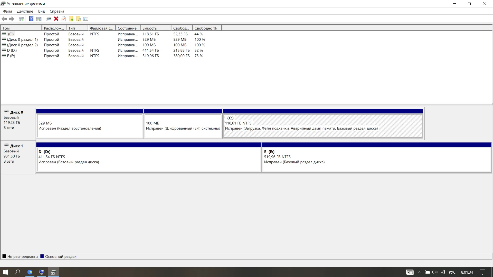493x277 pixels.
Task: Click the folder with green arrow icon
Action: (71, 19)
